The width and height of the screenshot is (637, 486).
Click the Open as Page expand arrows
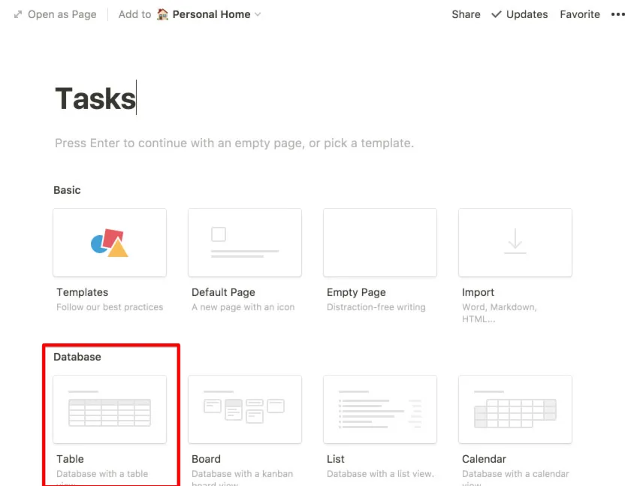tap(18, 14)
